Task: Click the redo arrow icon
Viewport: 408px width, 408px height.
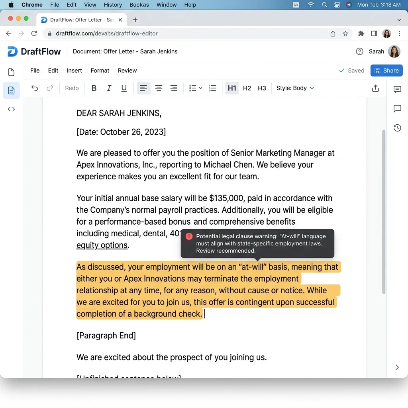Action: coord(50,88)
